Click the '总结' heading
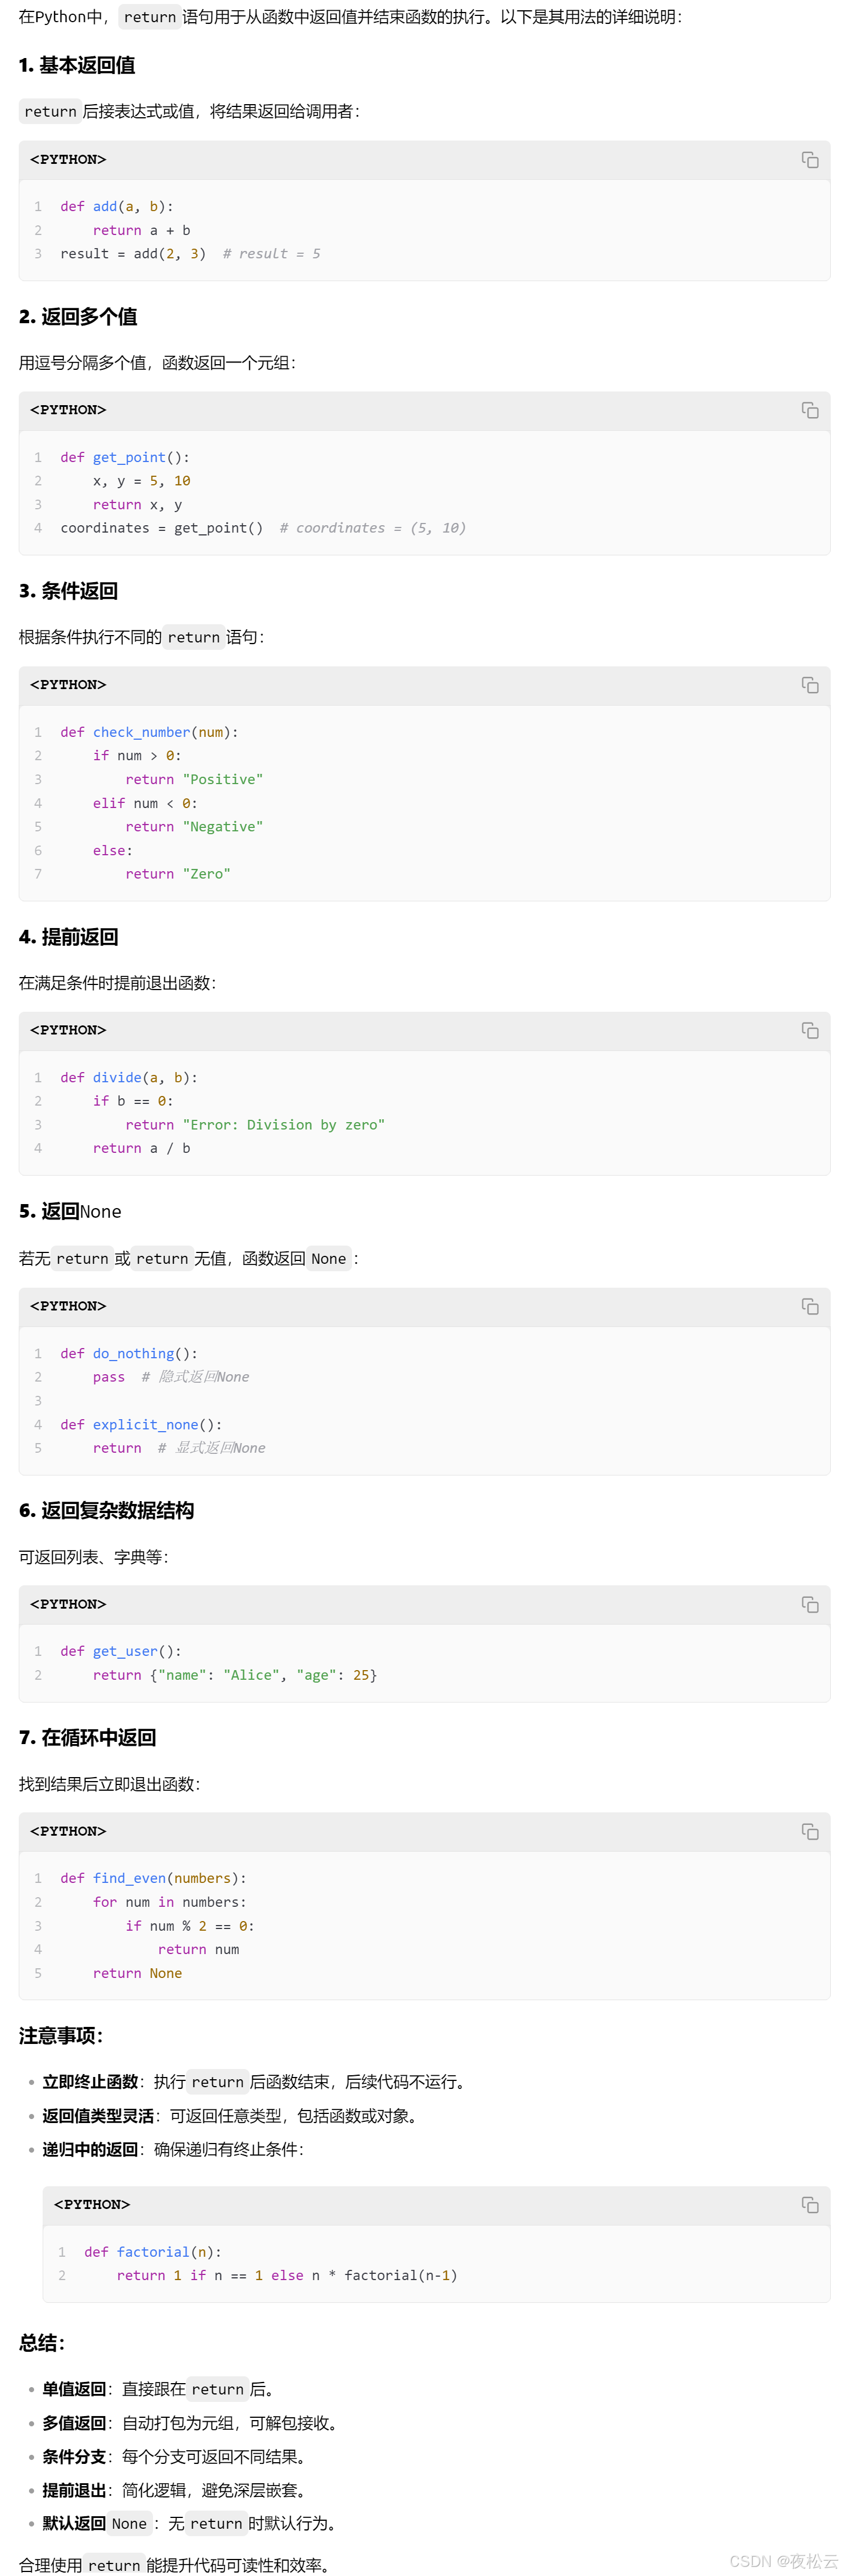 tap(42, 2343)
